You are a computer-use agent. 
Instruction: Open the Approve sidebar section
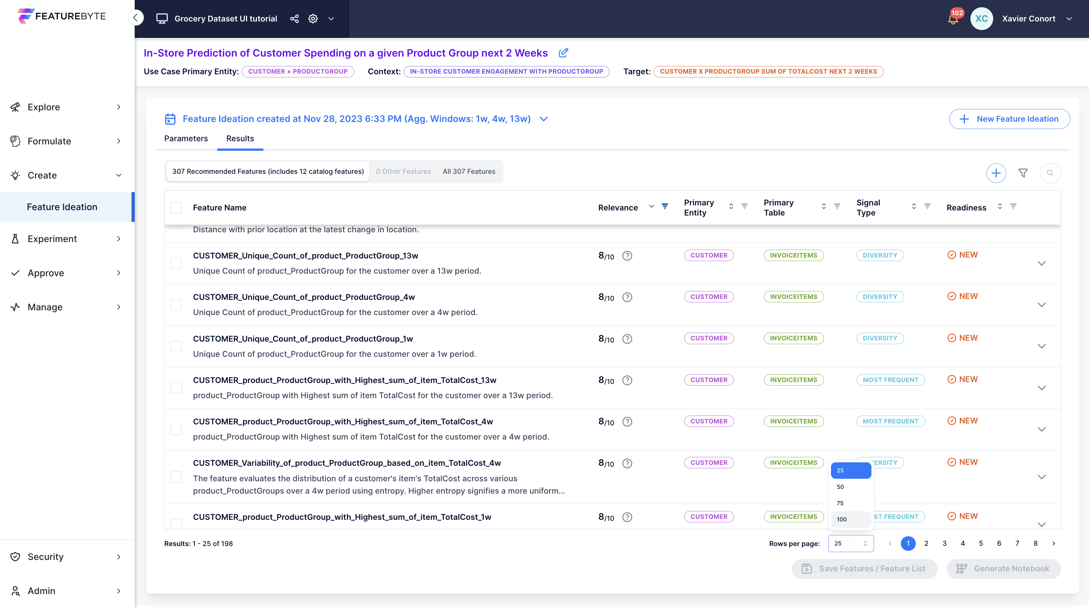tap(67, 273)
